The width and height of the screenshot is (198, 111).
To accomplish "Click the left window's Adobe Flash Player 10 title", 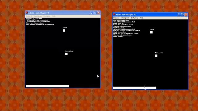I will click(38, 13).
